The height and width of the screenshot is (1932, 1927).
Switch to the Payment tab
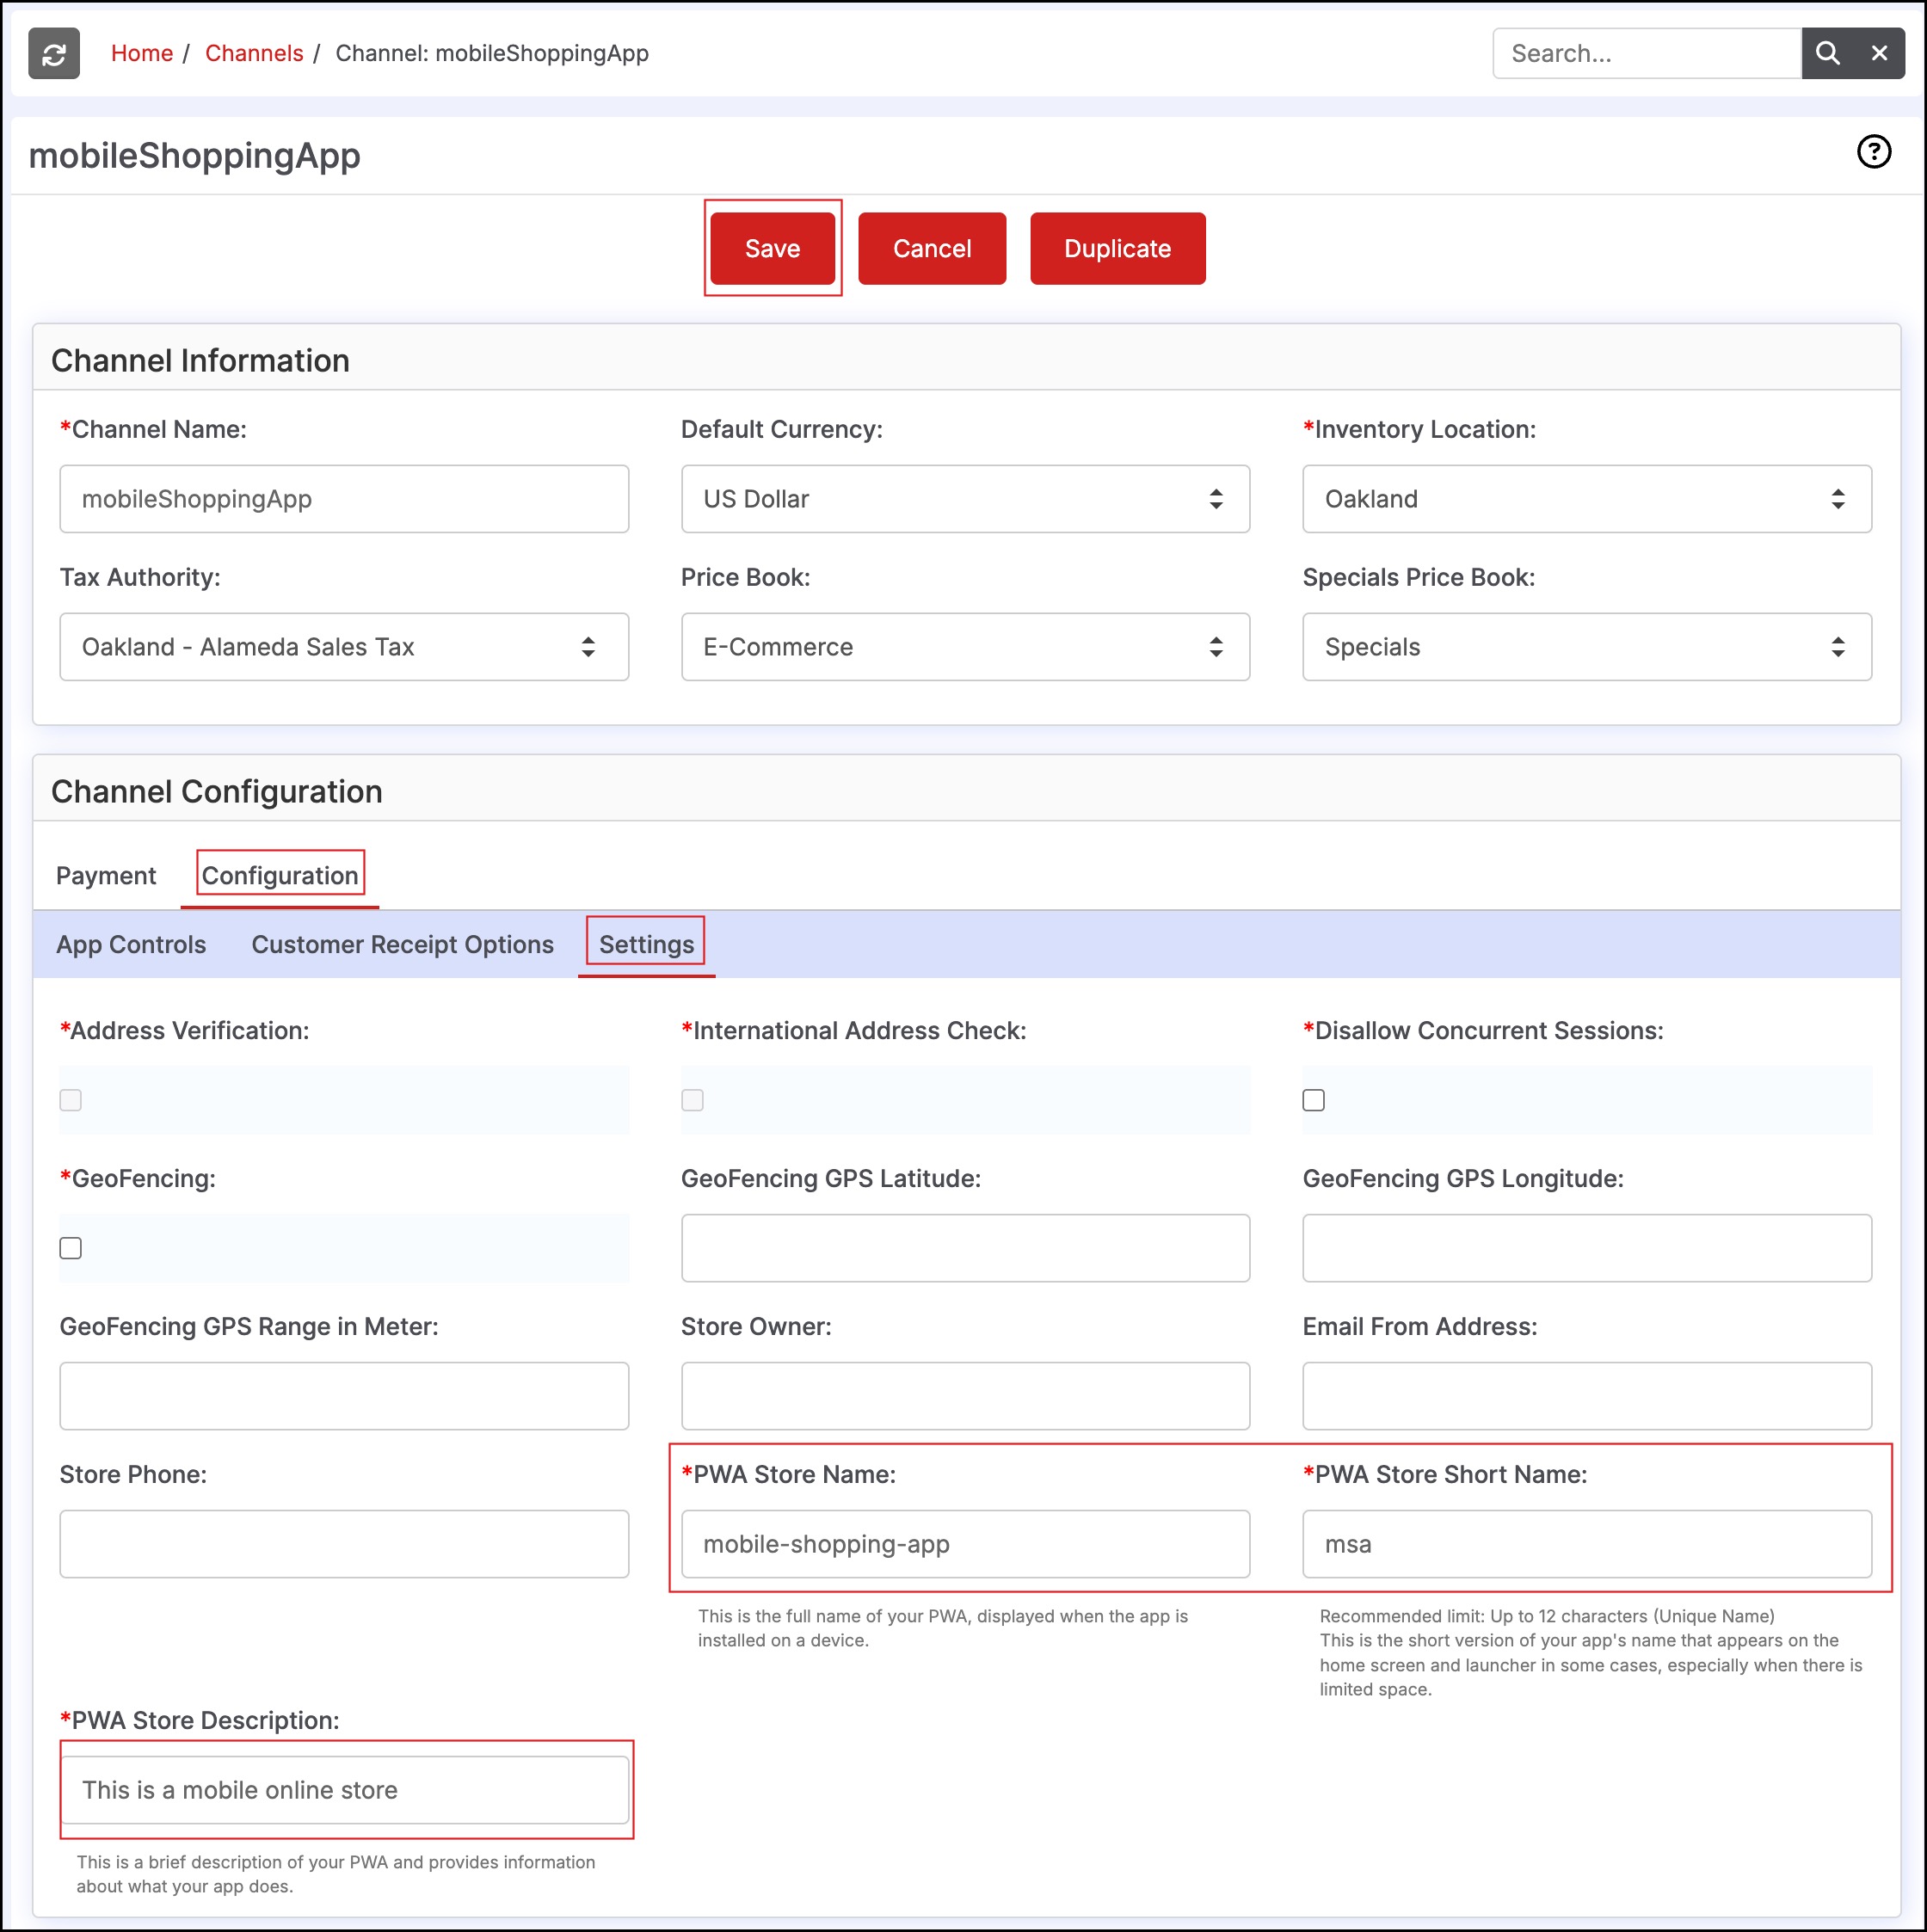106,876
